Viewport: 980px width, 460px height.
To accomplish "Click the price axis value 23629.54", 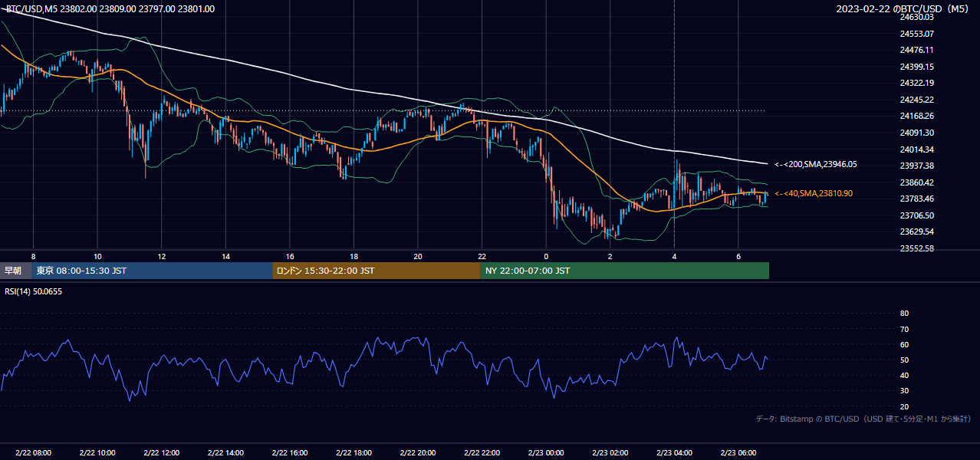I will point(916,232).
